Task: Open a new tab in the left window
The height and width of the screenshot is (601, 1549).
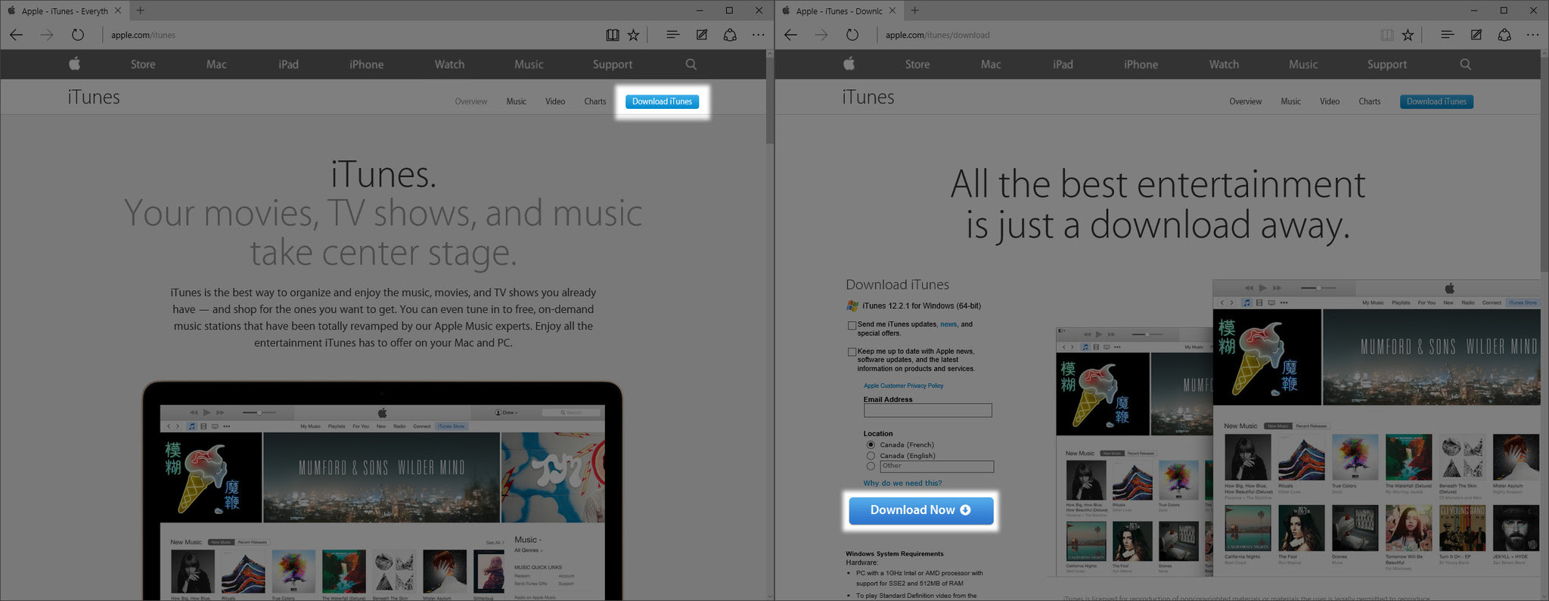Action: (x=141, y=11)
